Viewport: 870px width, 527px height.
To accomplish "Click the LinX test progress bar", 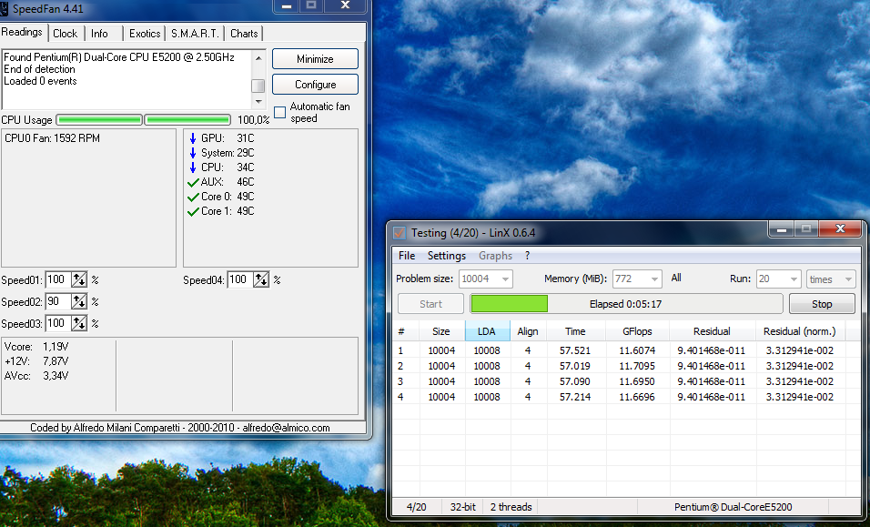I will click(625, 304).
